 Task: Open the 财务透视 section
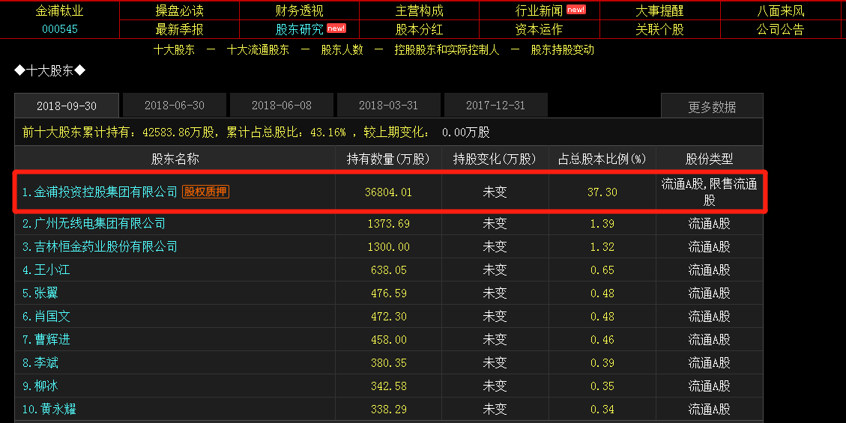(300, 10)
